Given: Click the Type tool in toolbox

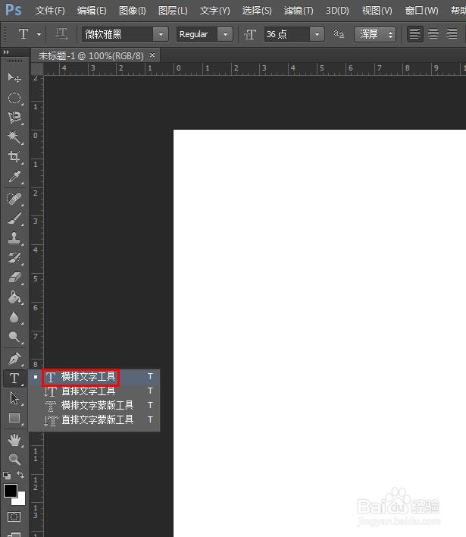Looking at the screenshot, I should click(14, 378).
